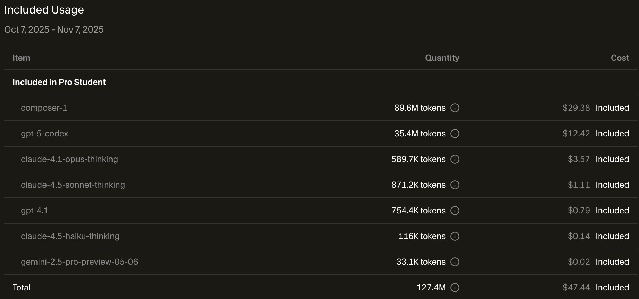Click the claude-4.5-sonnet-thinking item name

73,185
